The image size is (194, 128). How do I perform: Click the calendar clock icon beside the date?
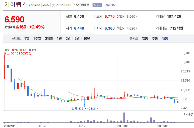tap(53, 6)
